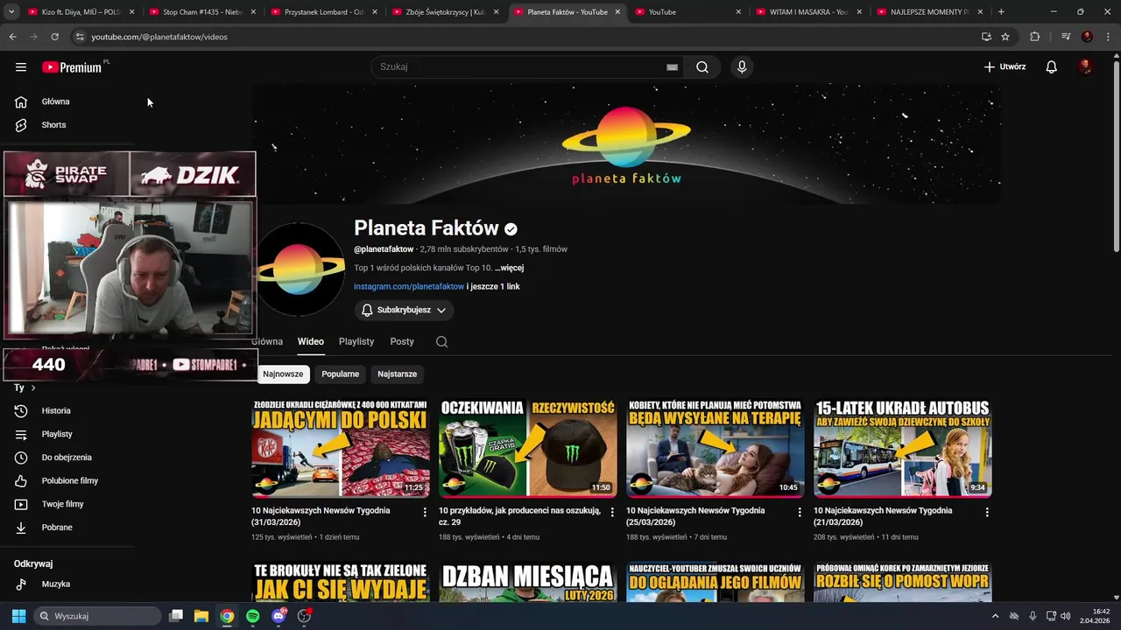This screenshot has width=1121, height=630.
Task: Switch to the Wideo channel tab
Action: 310,341
